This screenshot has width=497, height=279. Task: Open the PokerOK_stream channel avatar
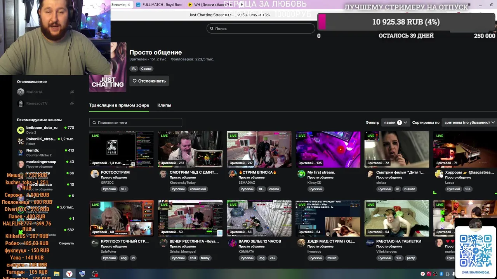pos(21,141)
